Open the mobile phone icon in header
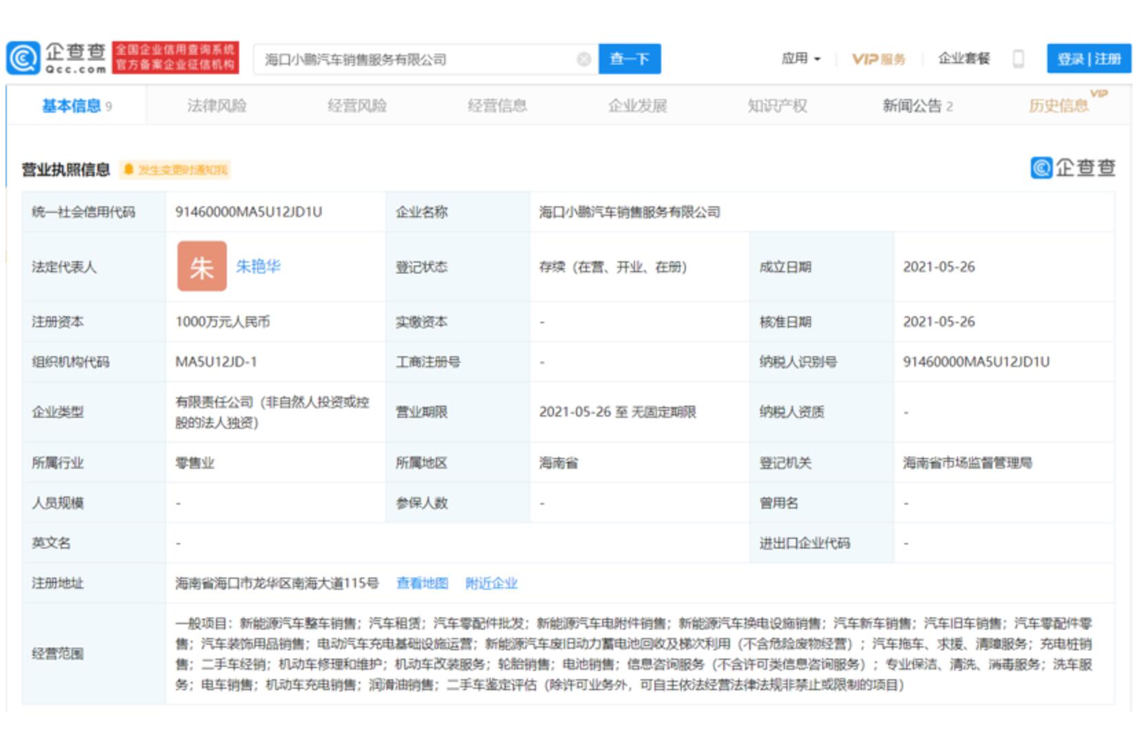1141x739 pixels. [1018, 59]
